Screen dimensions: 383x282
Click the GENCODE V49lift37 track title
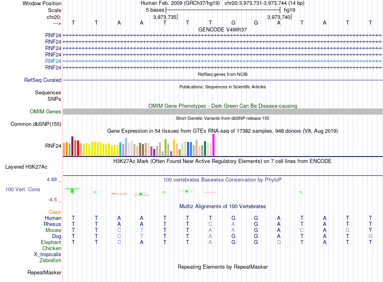coord(223,29)
